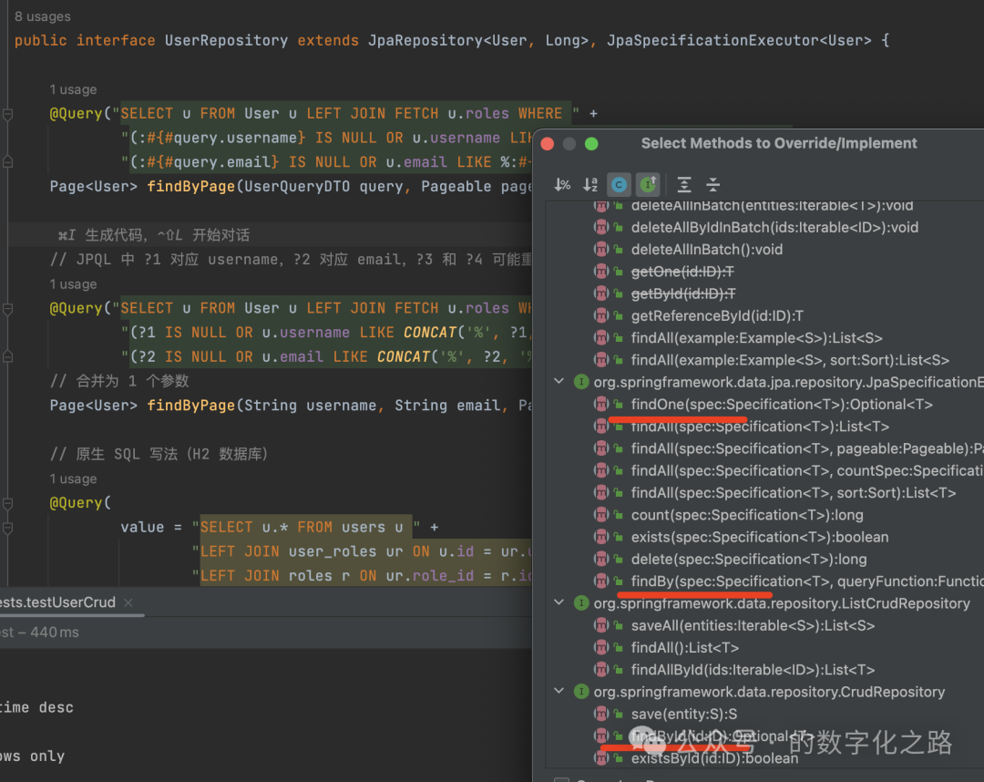Select deprecated getOne(id:ID):T method
984x782 pixels.
(x=682, y=271)
